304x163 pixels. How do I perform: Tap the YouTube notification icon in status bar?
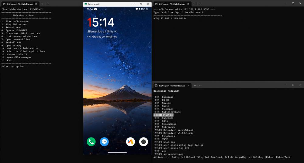click(x=96, y=9)
